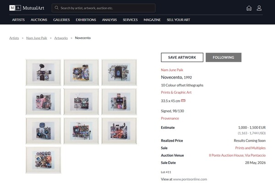Toggle the Following button
The image size is (275, 186).
click(224, 57)
